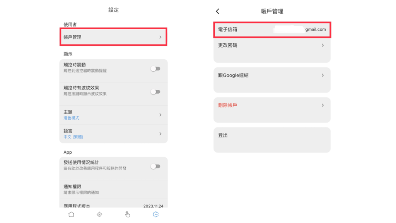Viewport: 396px width, 223px height.
Task: Toggle 觸控時震動 vibration switch
Action: click(x=155, y=69)
